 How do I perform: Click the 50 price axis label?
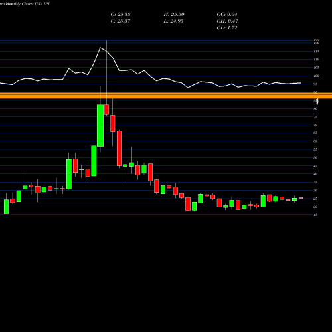[316, 158]
